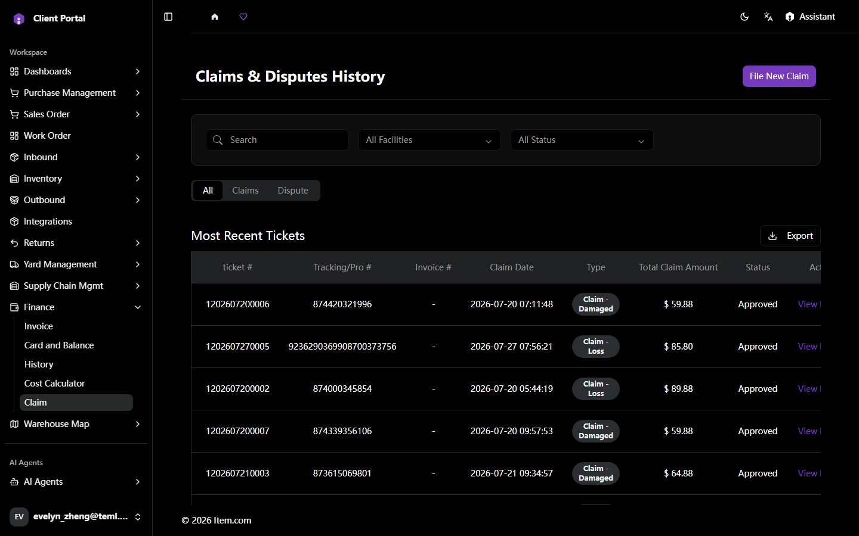Collapse the Finance section

[76, 307]
